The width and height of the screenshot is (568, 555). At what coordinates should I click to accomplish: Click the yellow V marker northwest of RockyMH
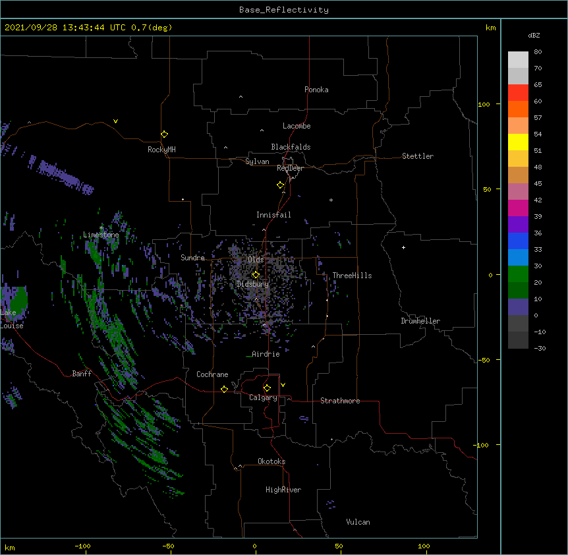115,121
